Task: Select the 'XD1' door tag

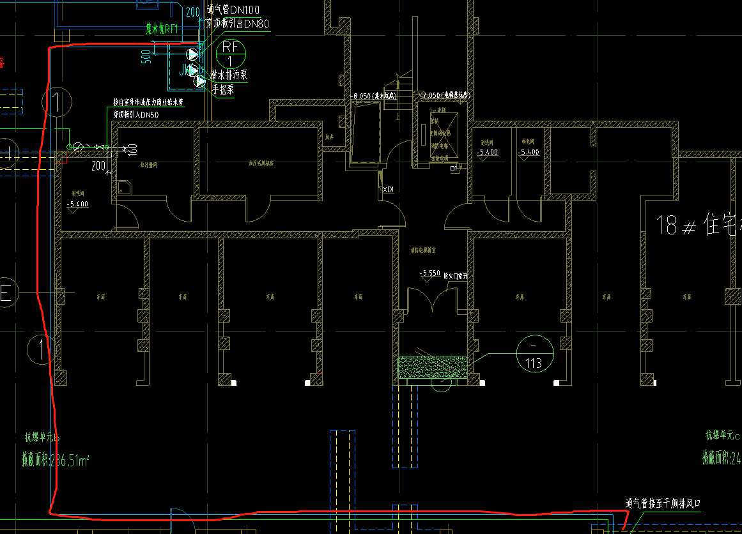Action: click(x=388, y=189)
